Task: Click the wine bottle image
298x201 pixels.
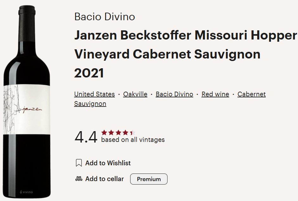Action: click(27, 102)
